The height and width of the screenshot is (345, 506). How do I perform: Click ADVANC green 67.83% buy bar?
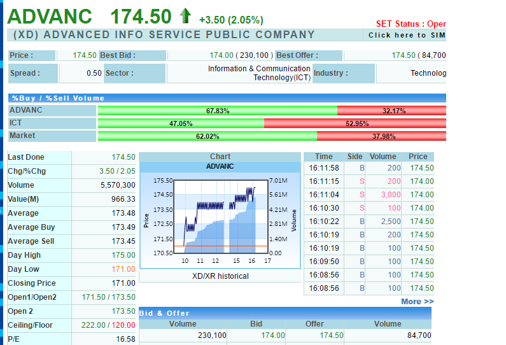pyautogui.click(x=218, y=111)
